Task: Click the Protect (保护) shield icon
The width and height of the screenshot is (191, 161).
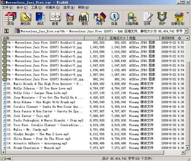Action: (162, 18)
